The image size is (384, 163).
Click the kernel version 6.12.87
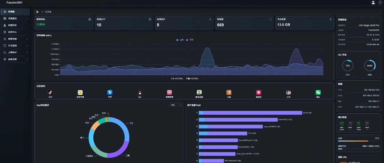(376, 39)
